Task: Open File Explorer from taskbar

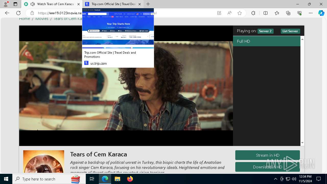Action: (117, 179)
